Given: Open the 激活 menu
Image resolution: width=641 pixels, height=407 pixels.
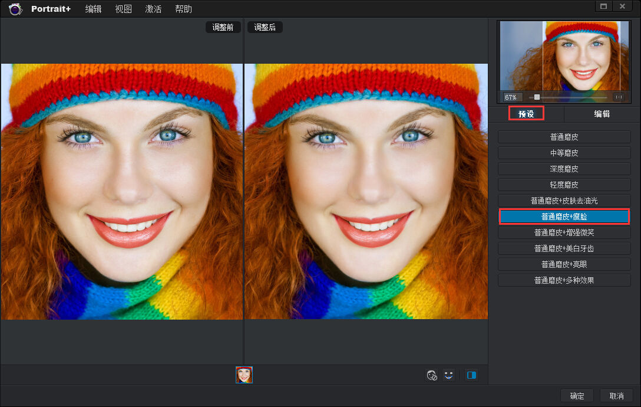Looking at the screenshot, I should (153, 9).
